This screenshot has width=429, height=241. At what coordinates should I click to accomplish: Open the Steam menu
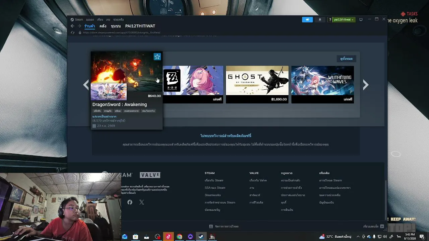click(x=79, y=19)
